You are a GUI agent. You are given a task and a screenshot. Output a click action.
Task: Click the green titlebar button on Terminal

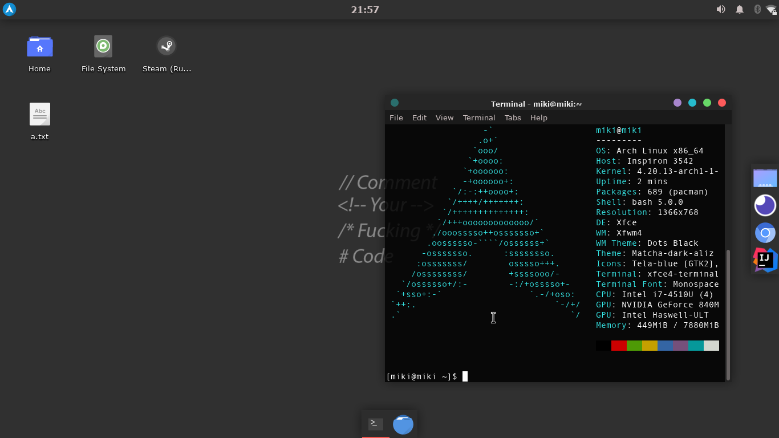click(707, 103)
